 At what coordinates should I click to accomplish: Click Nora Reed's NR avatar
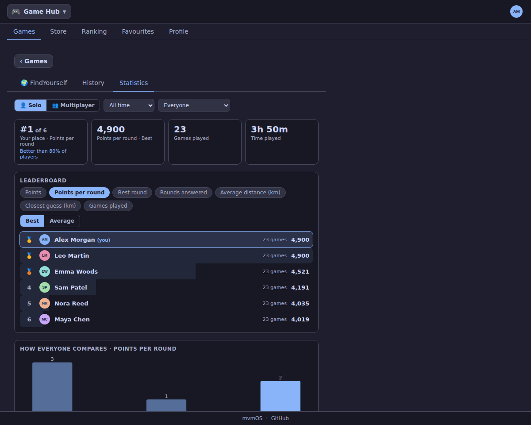click(45, 303)
